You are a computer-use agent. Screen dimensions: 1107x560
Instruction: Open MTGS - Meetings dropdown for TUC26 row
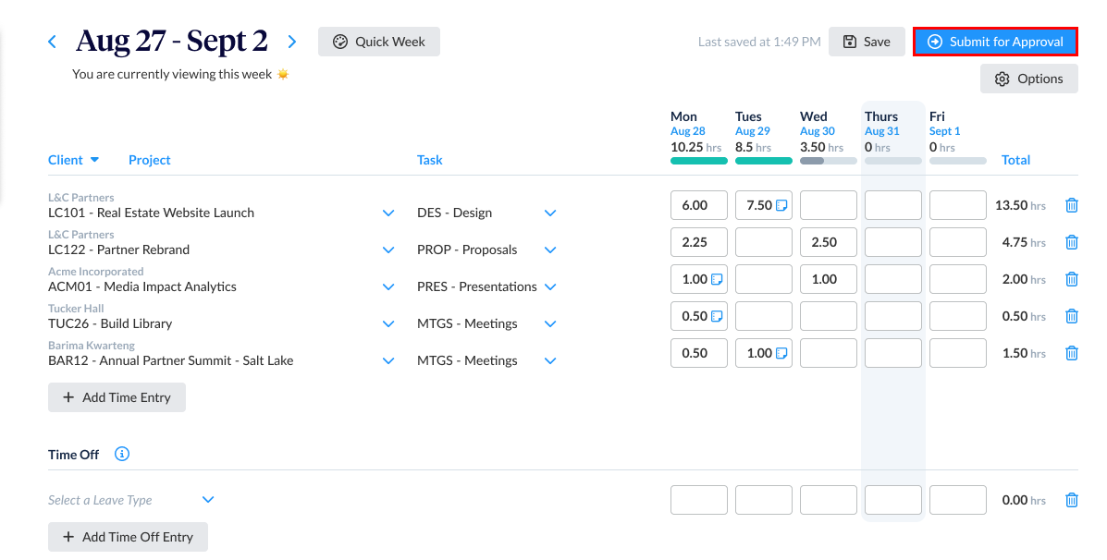(550, 323)
